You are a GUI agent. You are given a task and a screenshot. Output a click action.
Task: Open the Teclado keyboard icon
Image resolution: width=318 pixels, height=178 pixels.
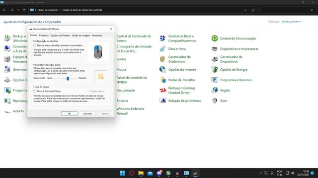tap(7, 111)
